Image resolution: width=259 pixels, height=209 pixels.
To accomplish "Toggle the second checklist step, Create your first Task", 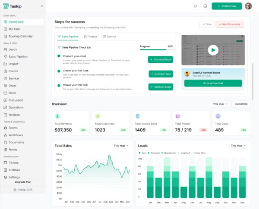I will click(58, 71).
